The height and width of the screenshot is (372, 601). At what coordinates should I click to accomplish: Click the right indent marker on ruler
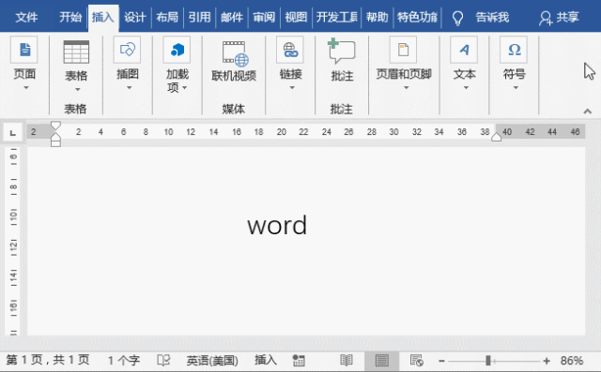point(497,137)
